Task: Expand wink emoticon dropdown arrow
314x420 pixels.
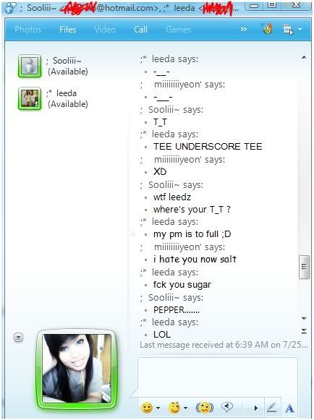Action: tap(185, 408)
